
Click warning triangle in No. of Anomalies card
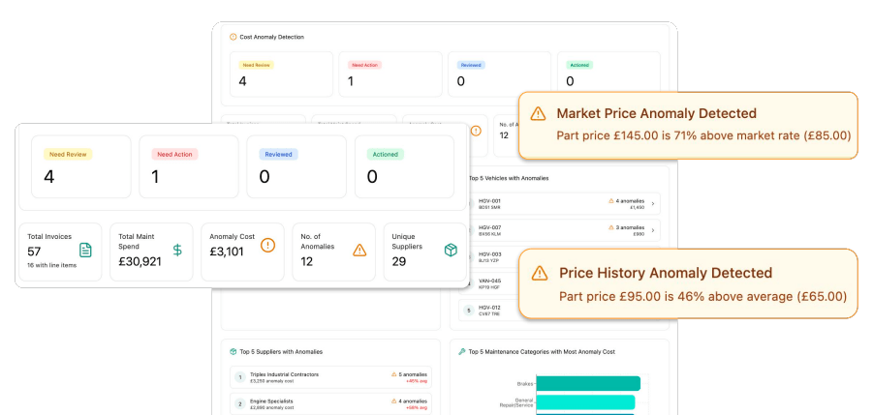[359, 251]
